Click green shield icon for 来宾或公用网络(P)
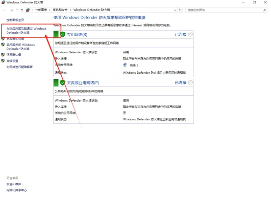The width and height of the screenshot is (271, 197). click(63, 83)
